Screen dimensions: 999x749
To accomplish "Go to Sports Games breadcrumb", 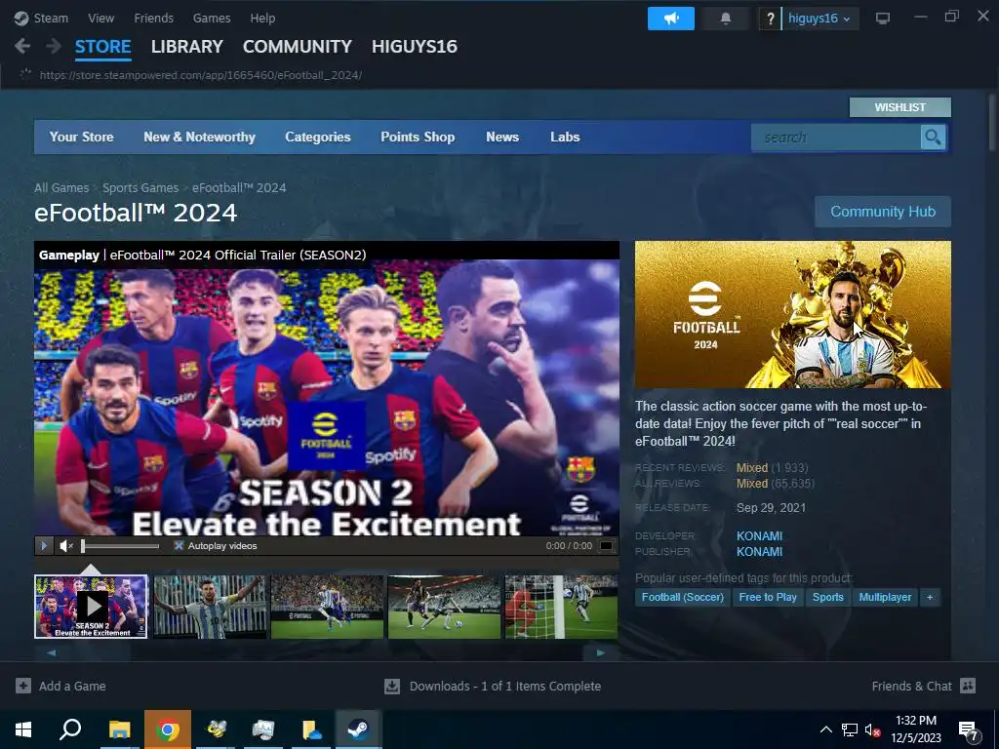I will point(140,188).
